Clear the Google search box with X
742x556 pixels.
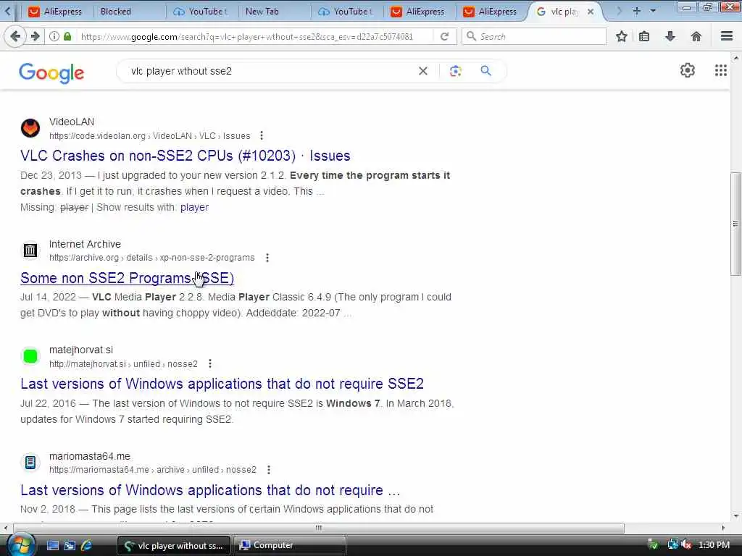(423, 71)
